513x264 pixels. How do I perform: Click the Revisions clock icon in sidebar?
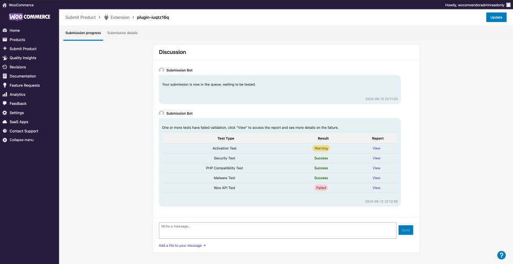[5, 67]
